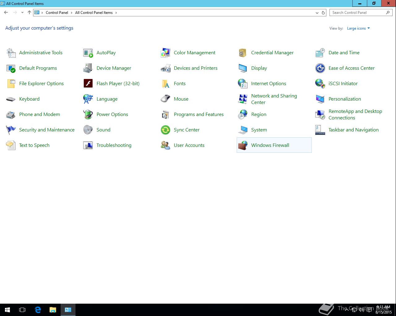Image resolution: width=396 pixels, height=316 pixels.
Task: Open the Credential Manager safe icon
Action: (x=243, y=53)
